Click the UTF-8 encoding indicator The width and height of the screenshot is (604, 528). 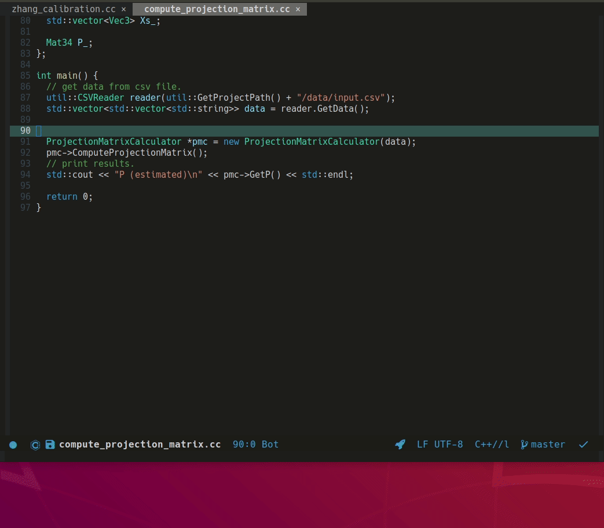[448, 445]
